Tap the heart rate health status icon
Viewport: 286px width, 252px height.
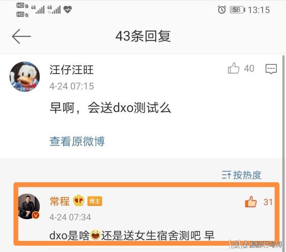[68, 9]
